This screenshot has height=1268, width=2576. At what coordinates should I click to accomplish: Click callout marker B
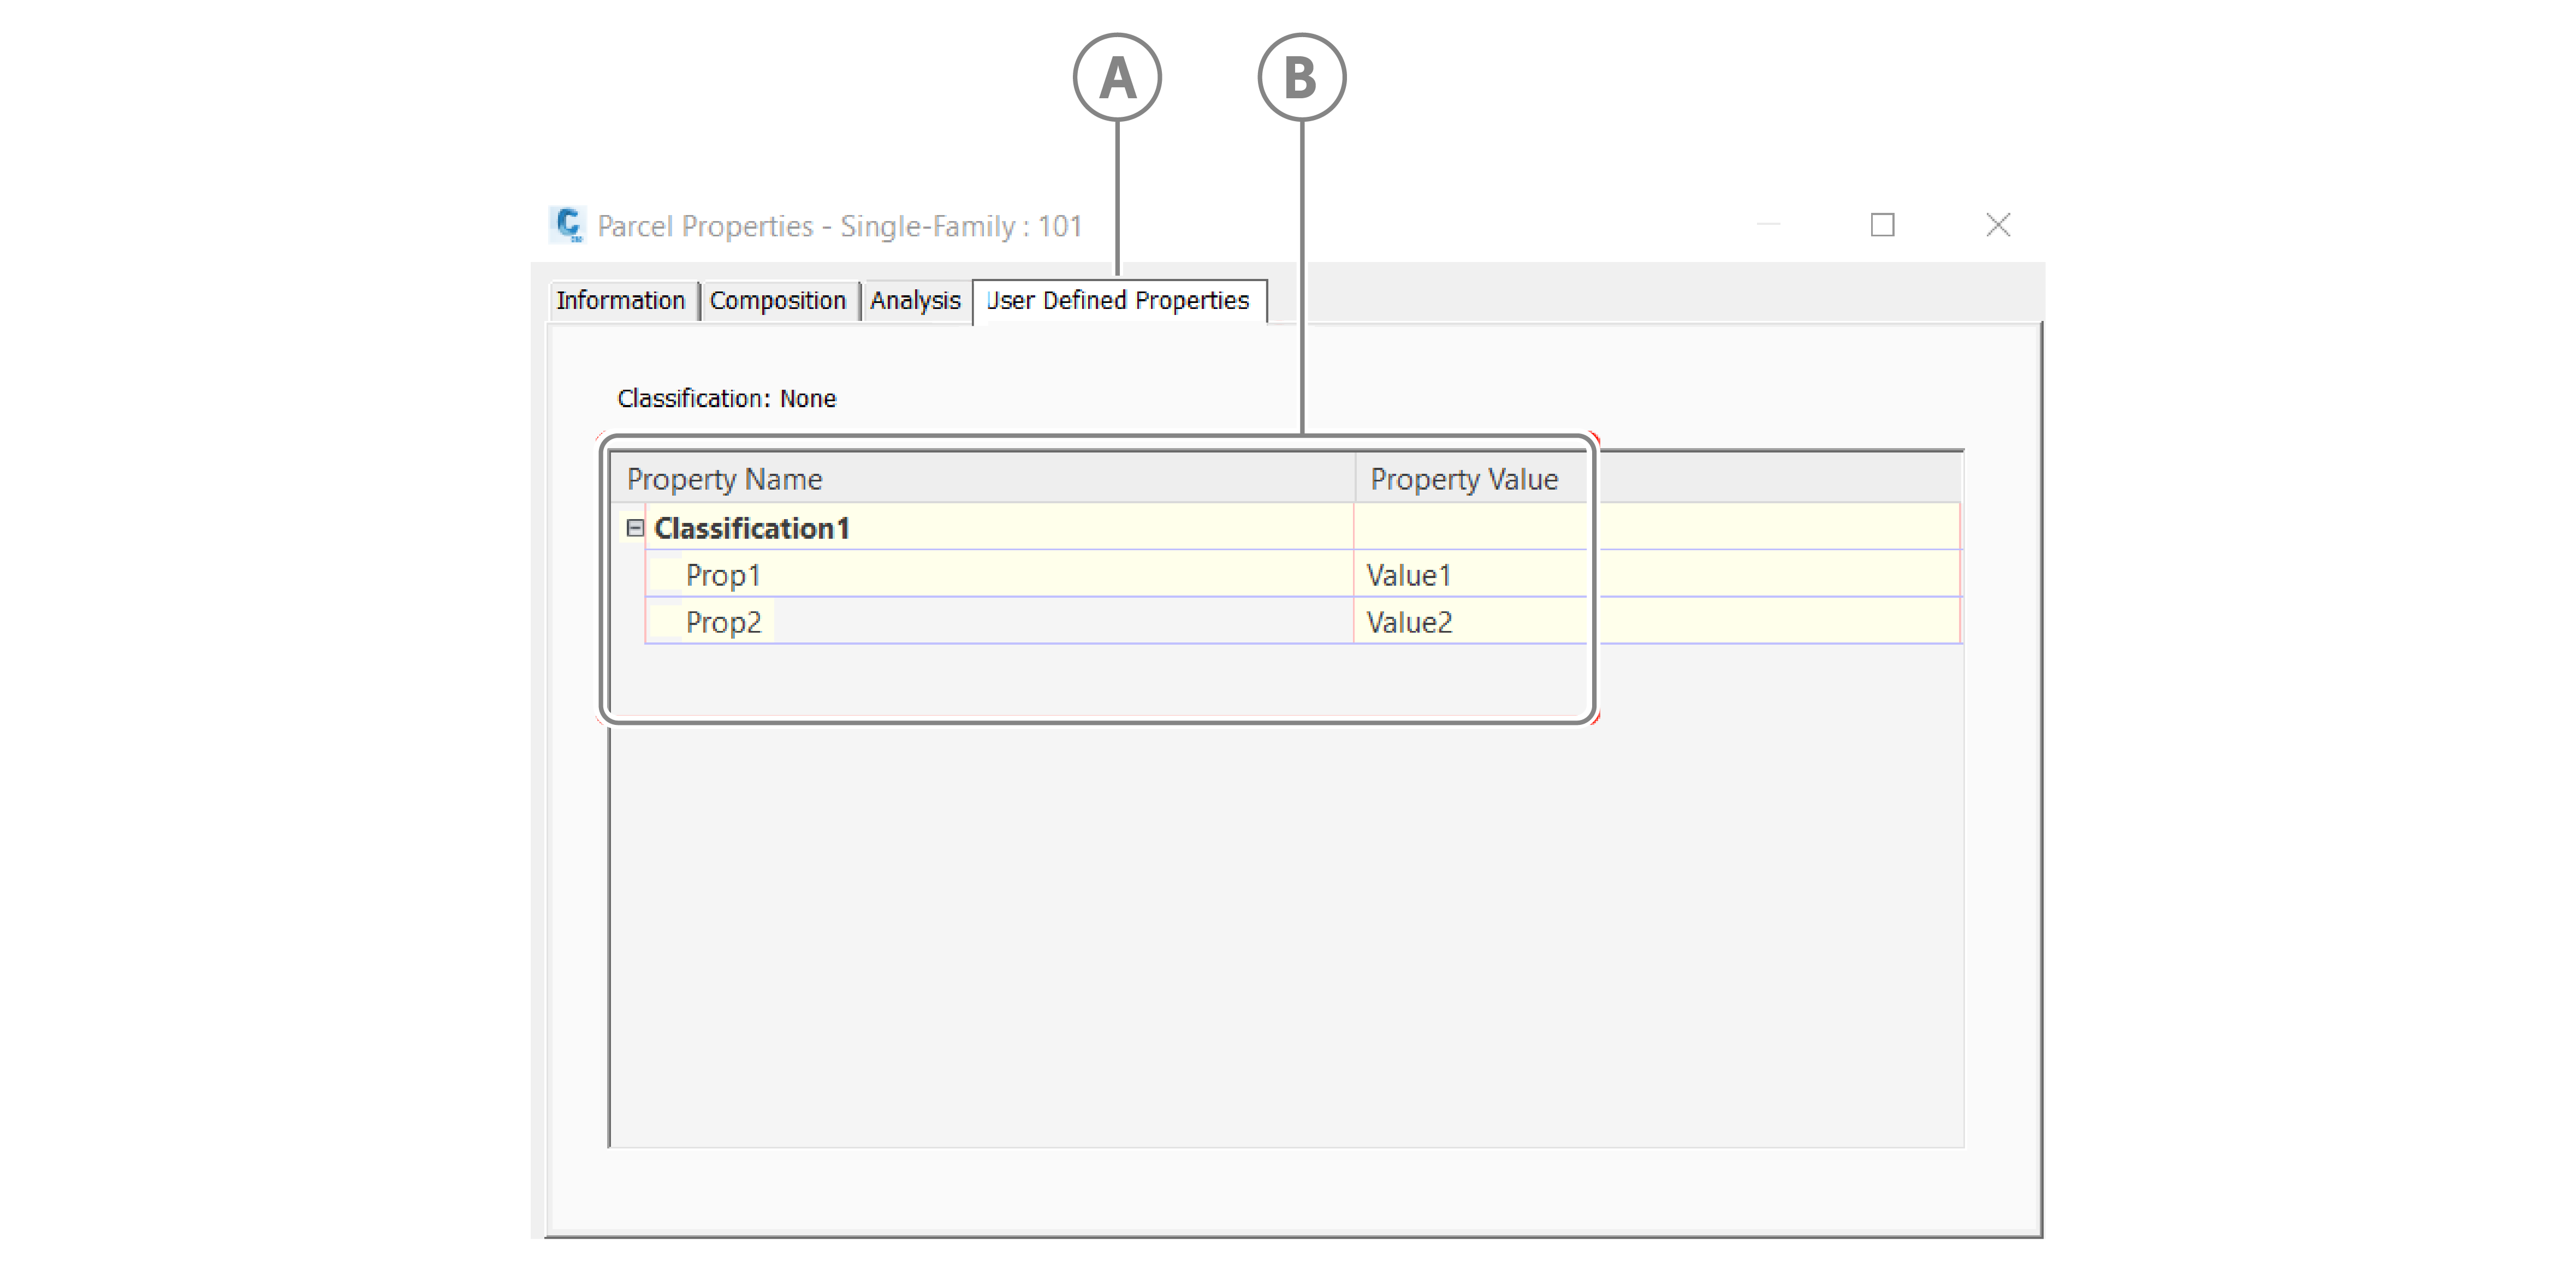click(1301, 77)
